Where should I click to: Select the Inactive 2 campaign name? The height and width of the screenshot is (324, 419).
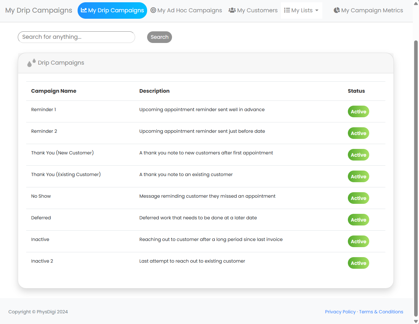pyautogui.click(x=42, y=261)
